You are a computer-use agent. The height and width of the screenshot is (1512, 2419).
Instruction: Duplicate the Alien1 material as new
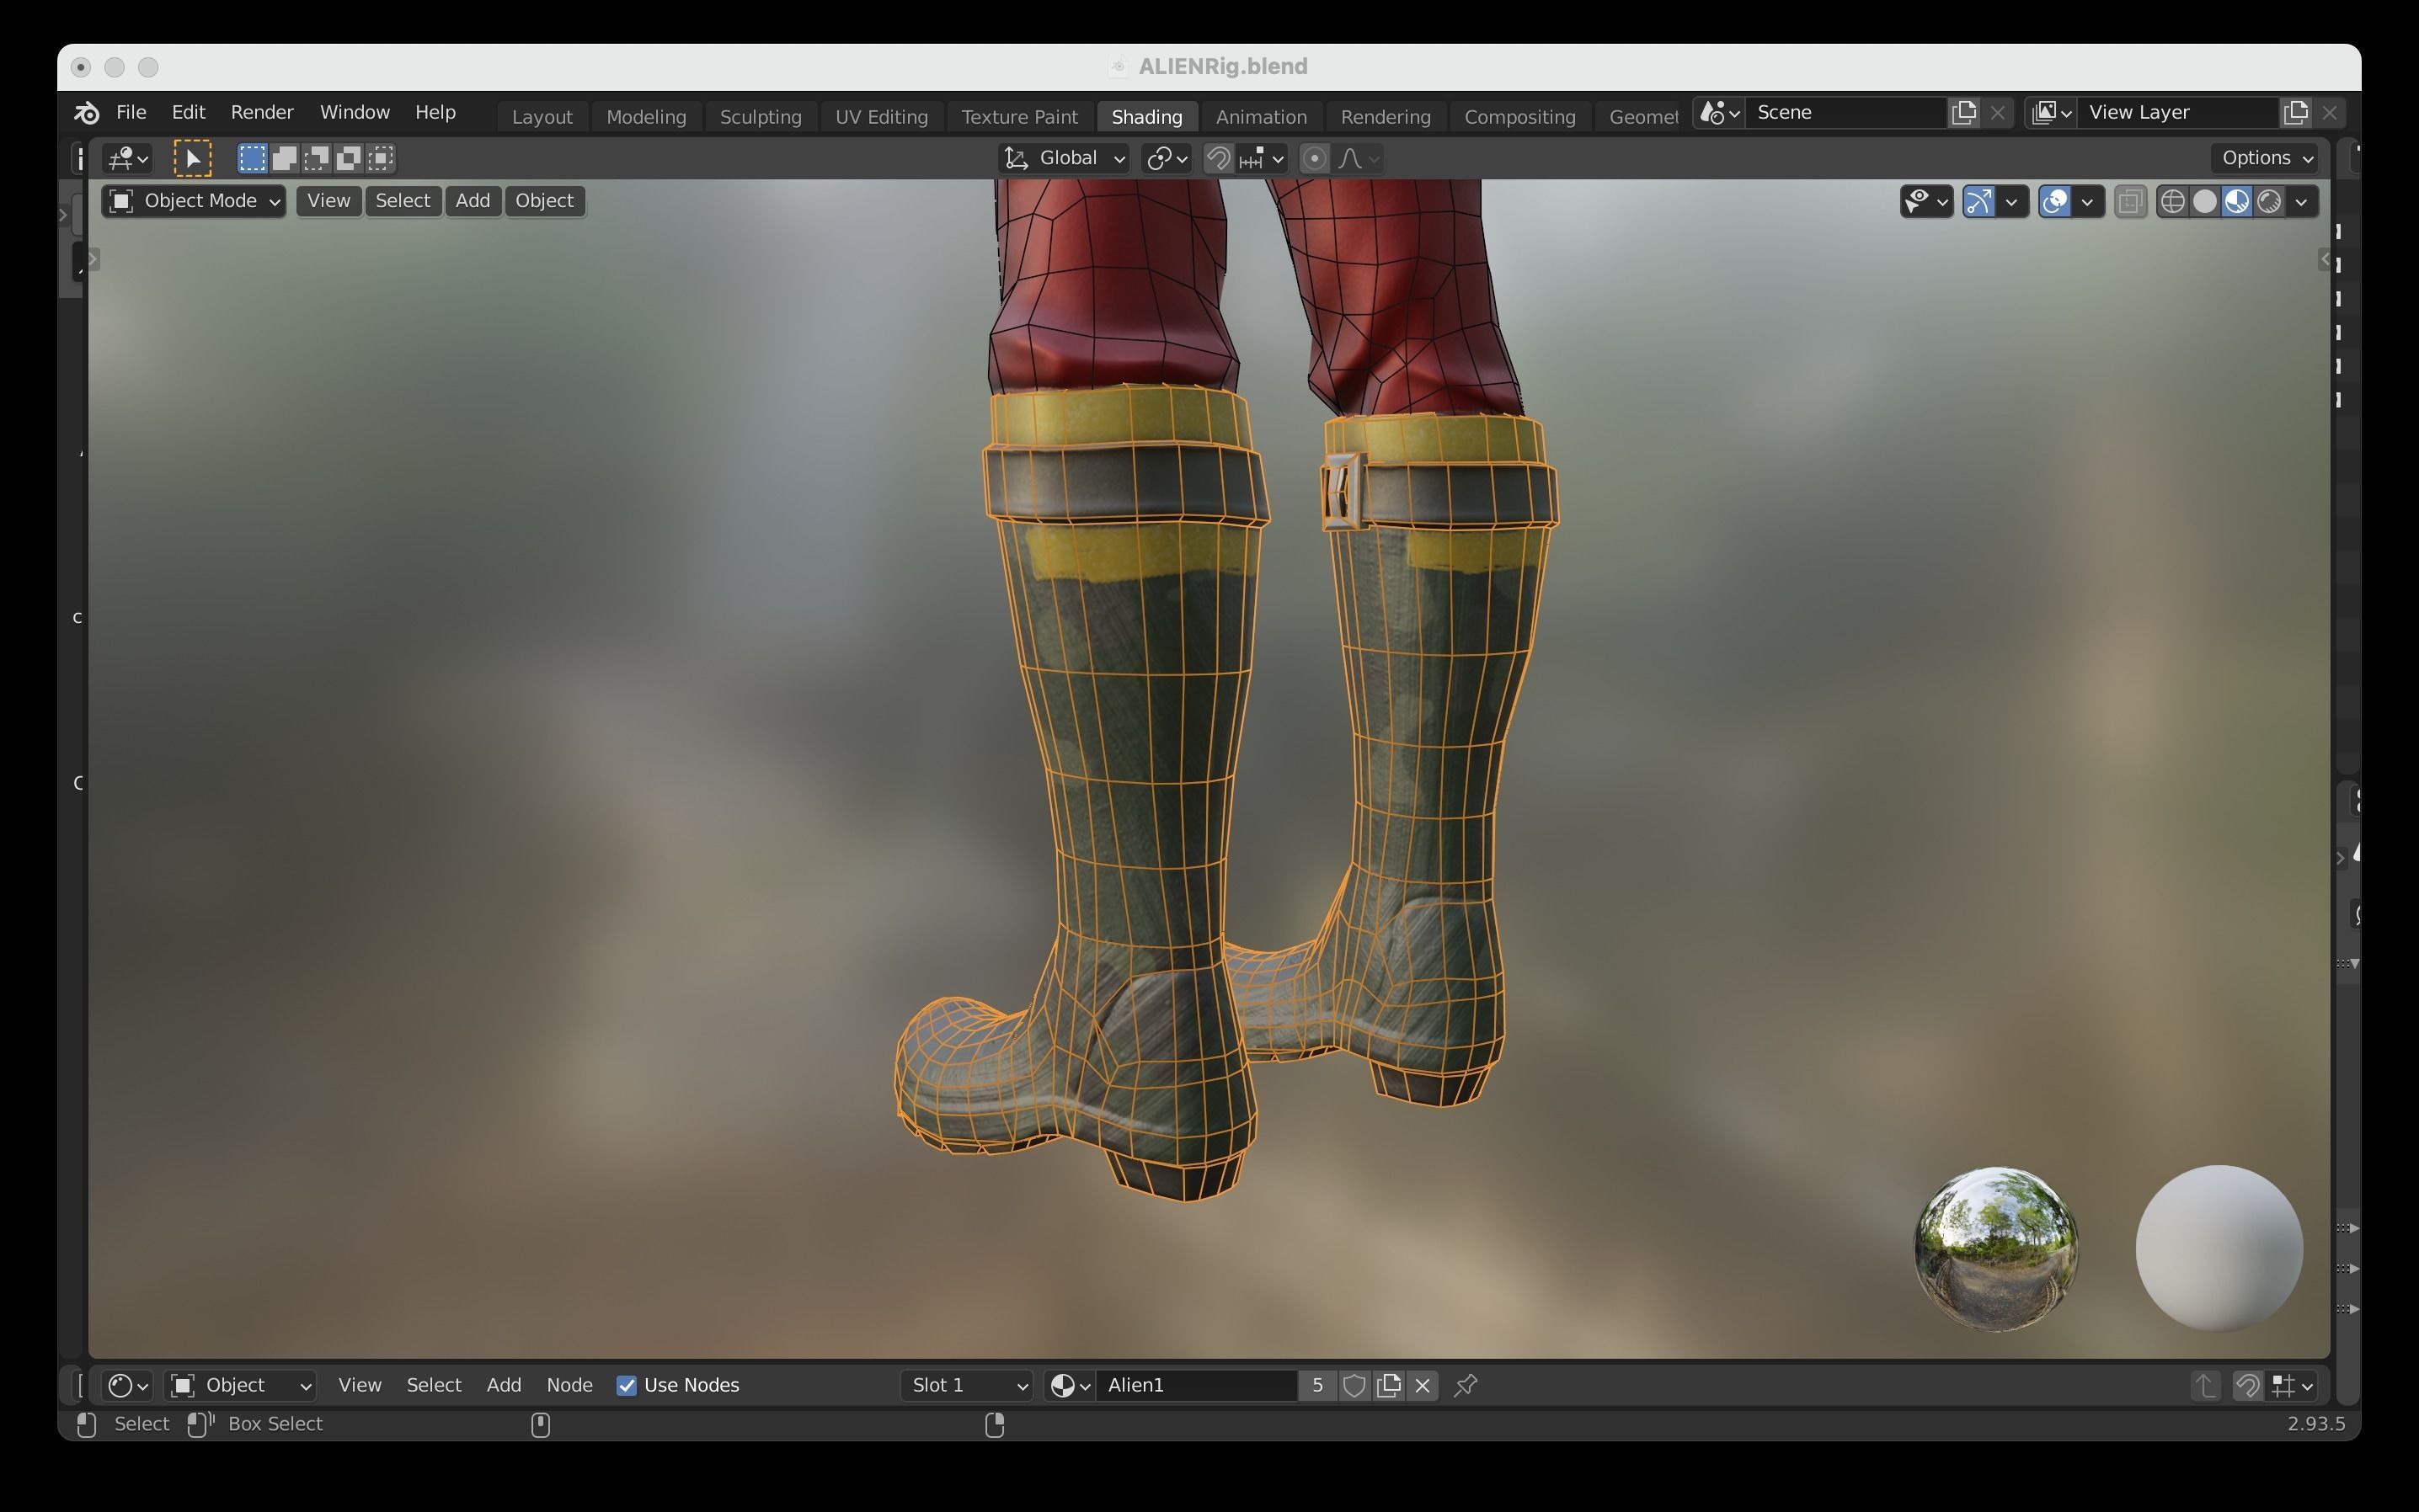click(1389, 1385)
